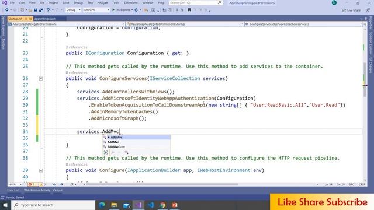Open the Project menu

point(53,3)
